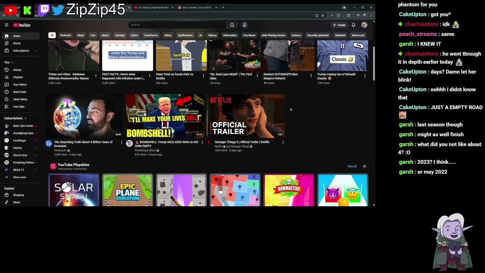Open the account avatar menu
The height and width of the screenshot is (273, 485).
point(364,25)
